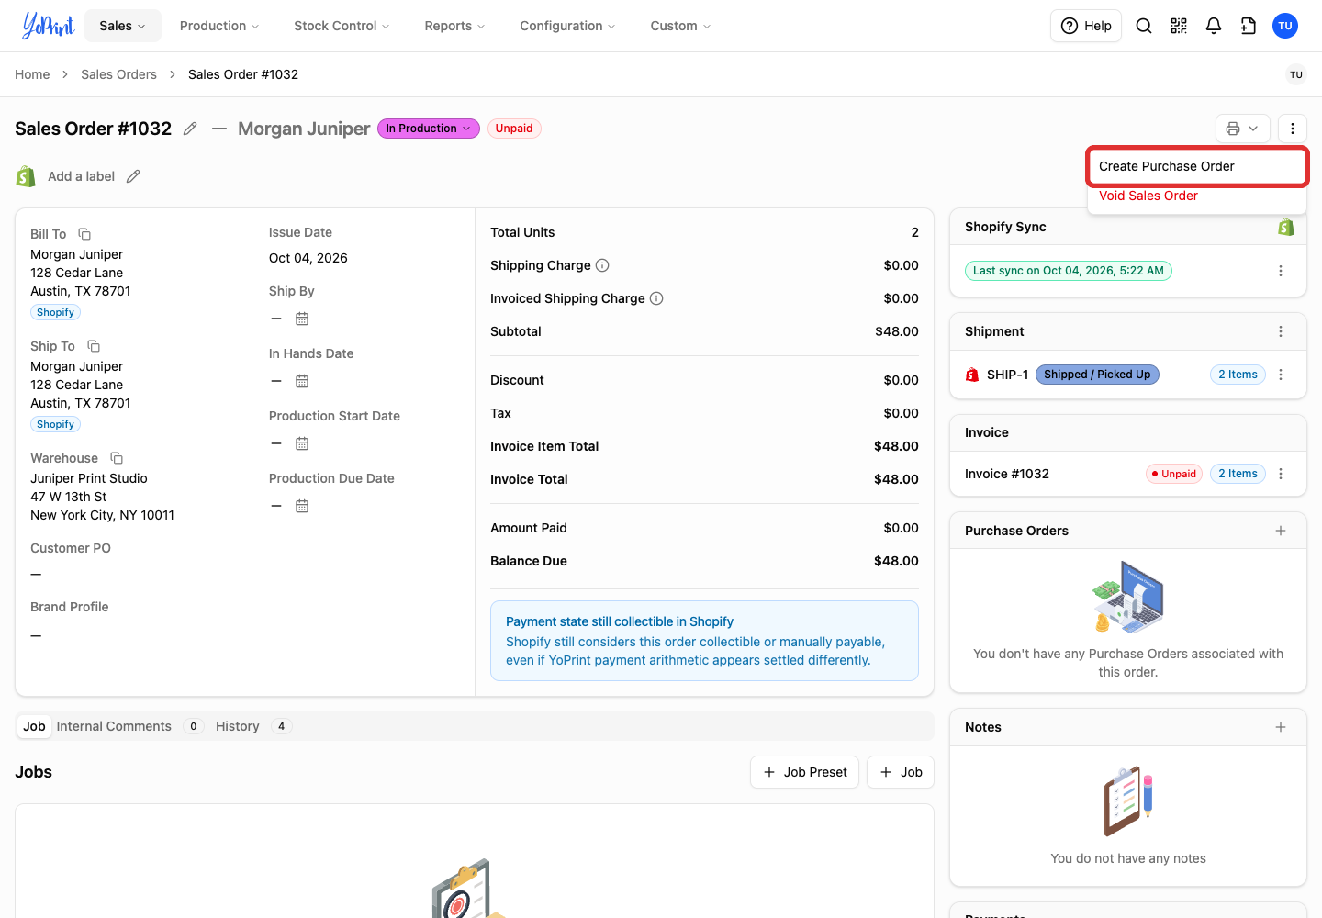This screenshot has height=918, width=1322.
Task: Add a new Purchase Order with plus icon
Action: [x=1281, y=531]
